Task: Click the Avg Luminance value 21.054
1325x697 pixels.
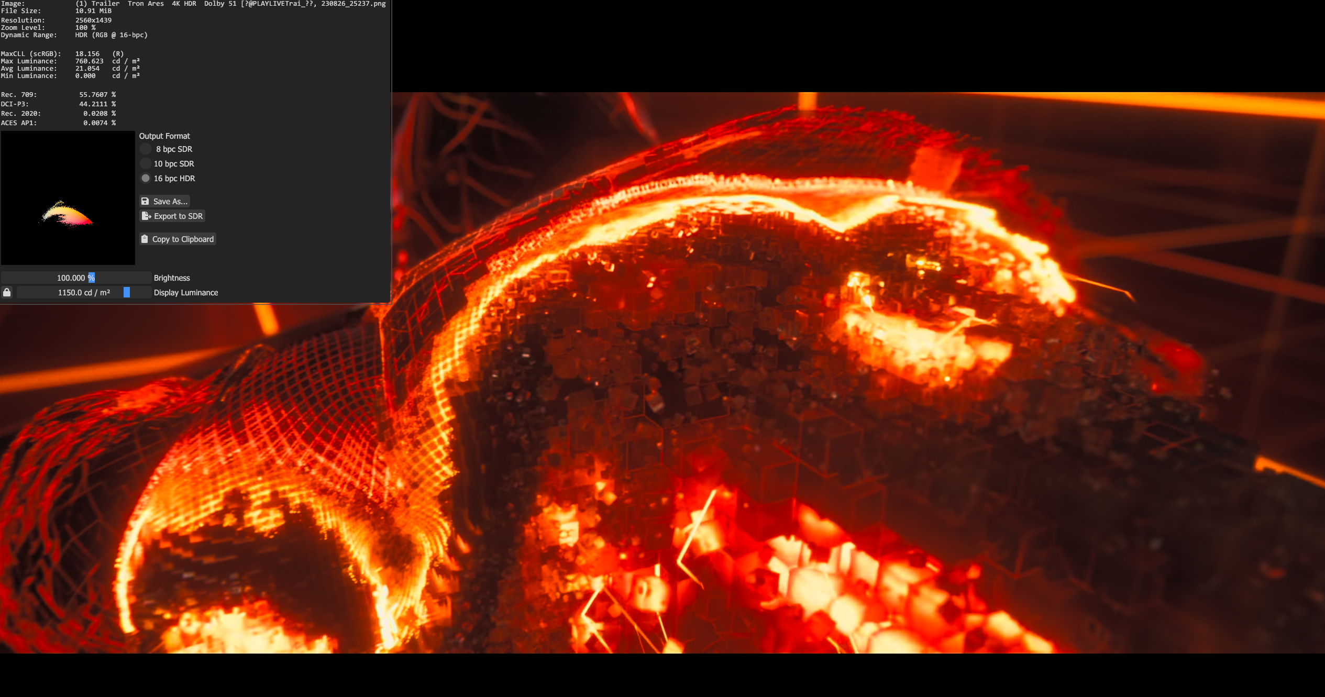Action: coord(87,68)
